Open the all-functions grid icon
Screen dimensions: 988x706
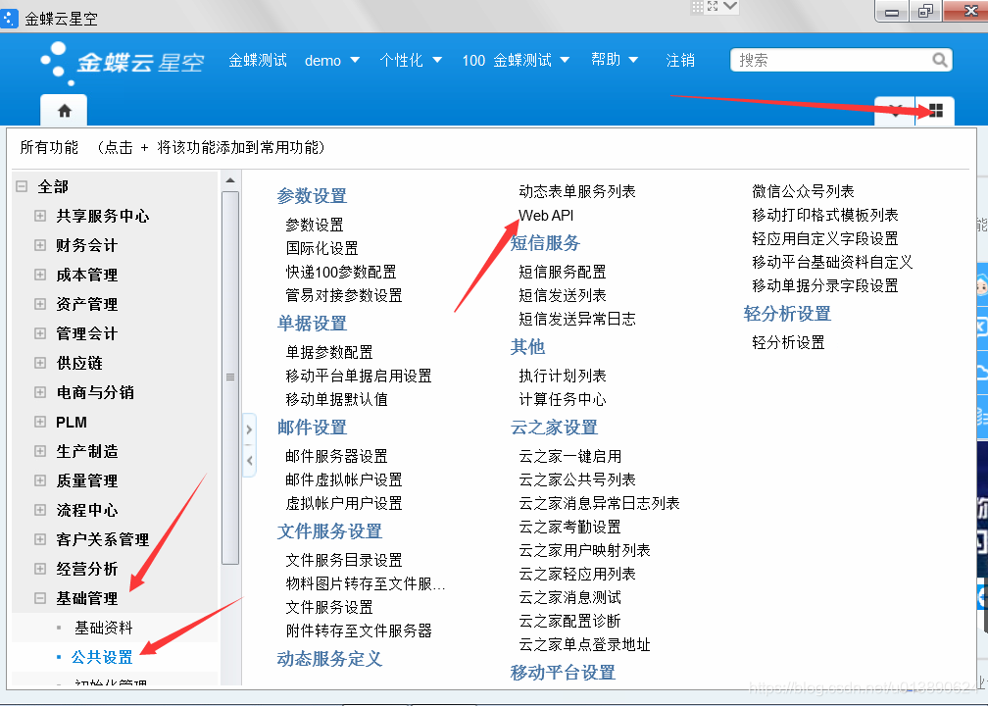point(936,111)
